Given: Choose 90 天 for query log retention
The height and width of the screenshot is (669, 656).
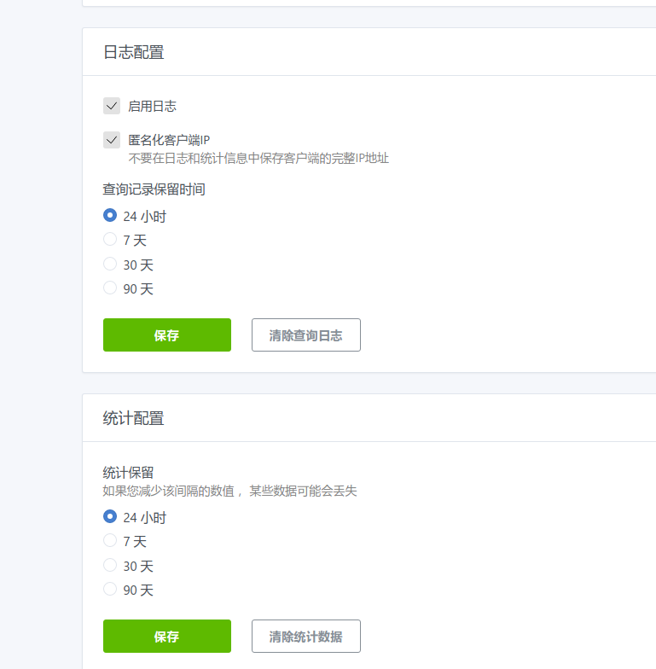Looking at the screenshot, I should pyautogui.click(x=110, y=288).
